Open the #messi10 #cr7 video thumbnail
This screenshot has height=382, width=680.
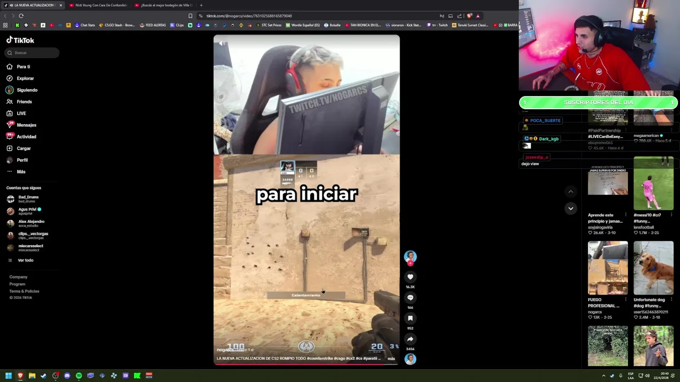[653, 183]
